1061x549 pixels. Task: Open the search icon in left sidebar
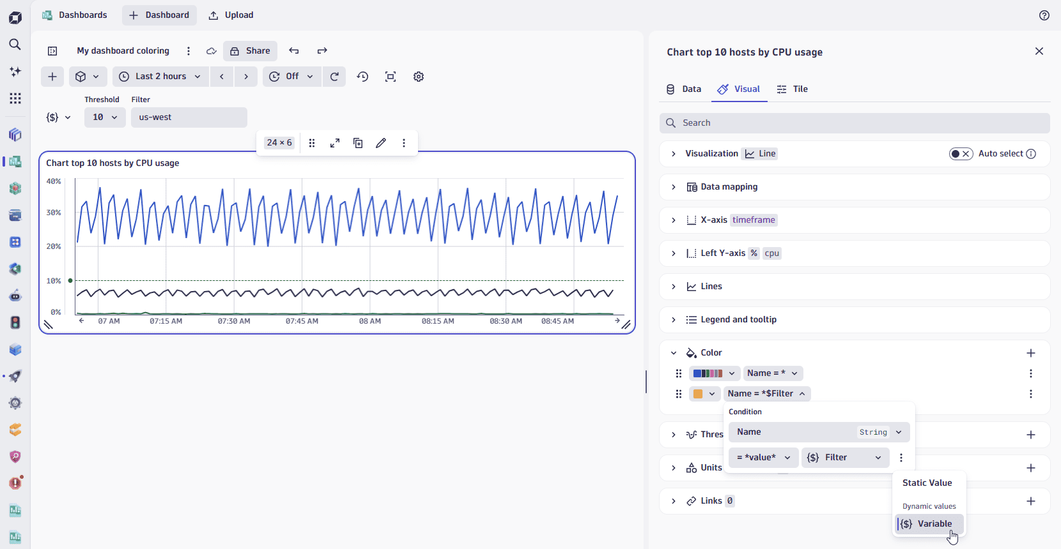click(x=15, y=45)
